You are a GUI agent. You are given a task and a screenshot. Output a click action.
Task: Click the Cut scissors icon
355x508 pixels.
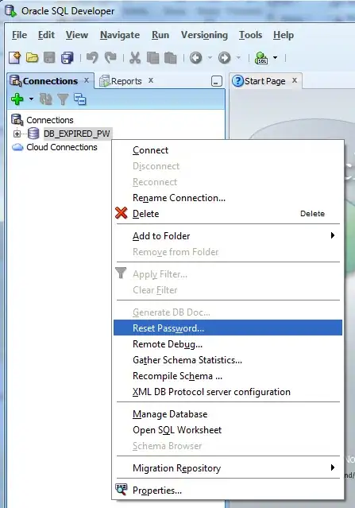click(135, 58)
